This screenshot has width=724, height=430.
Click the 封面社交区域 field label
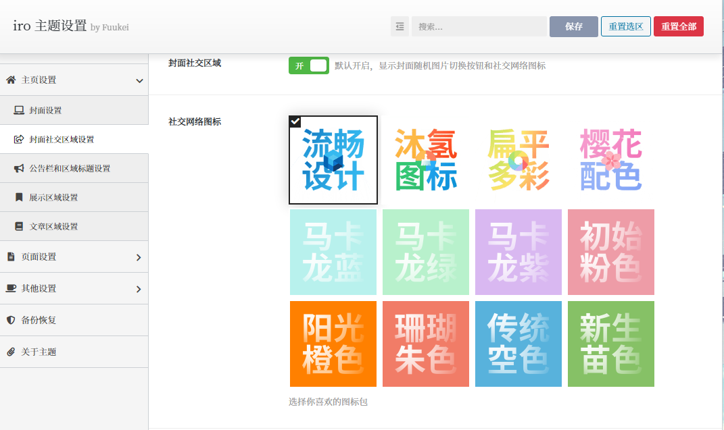(195, 63)
